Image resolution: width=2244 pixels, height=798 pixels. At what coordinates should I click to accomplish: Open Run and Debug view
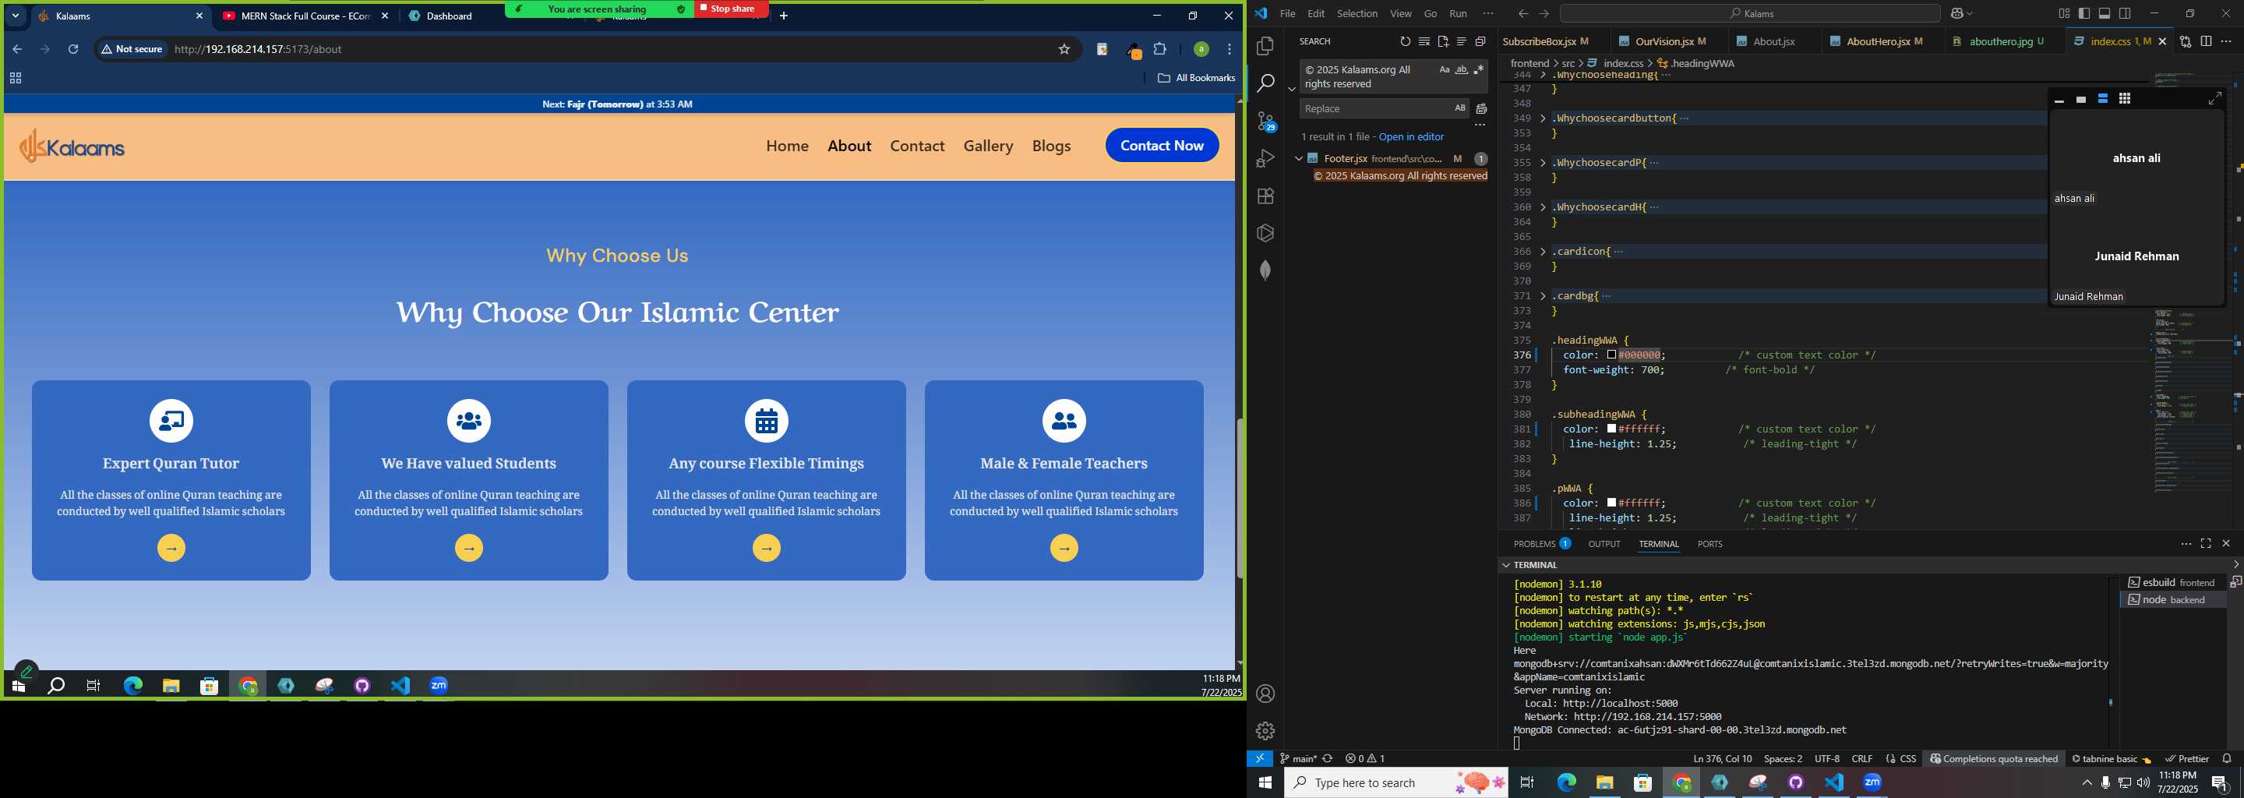[1265, 158]
